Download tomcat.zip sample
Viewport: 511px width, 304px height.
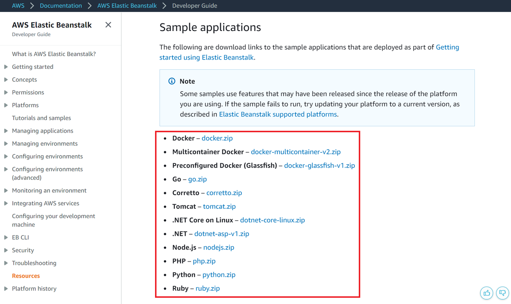point(219,206)
